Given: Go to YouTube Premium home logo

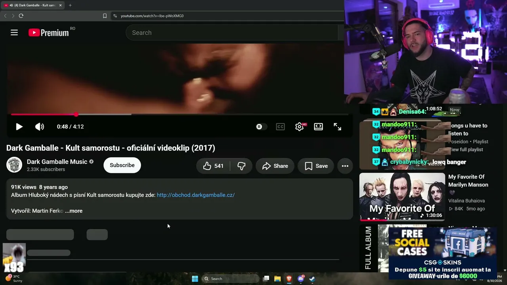Looking at the screenshot, I should 49,32.
